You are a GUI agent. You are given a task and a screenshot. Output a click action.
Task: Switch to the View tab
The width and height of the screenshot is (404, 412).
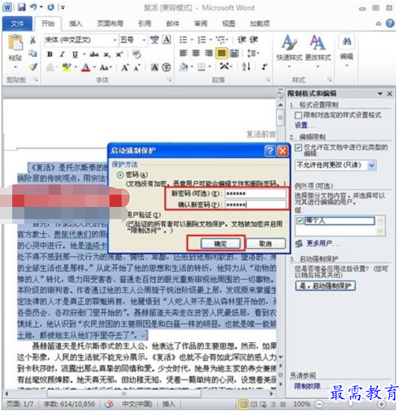click(228, 24)
